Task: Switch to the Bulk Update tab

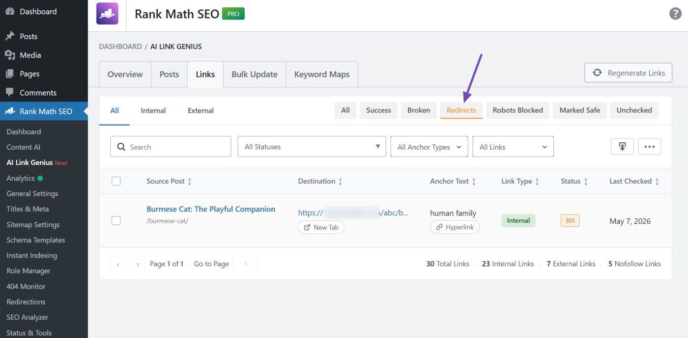Action: click(x=255, y=74)
